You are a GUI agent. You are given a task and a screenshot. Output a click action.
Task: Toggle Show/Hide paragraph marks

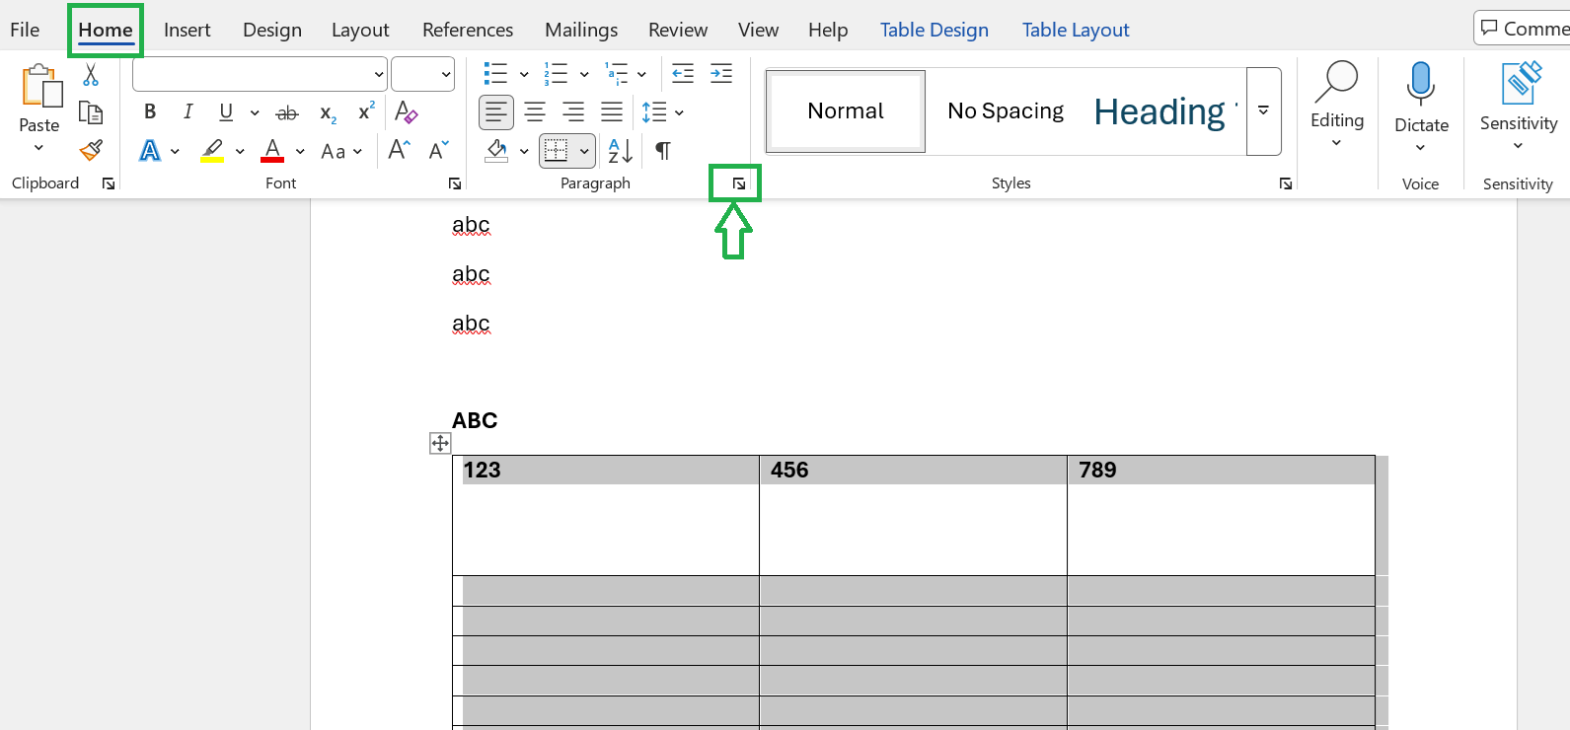tap(663, 151)
